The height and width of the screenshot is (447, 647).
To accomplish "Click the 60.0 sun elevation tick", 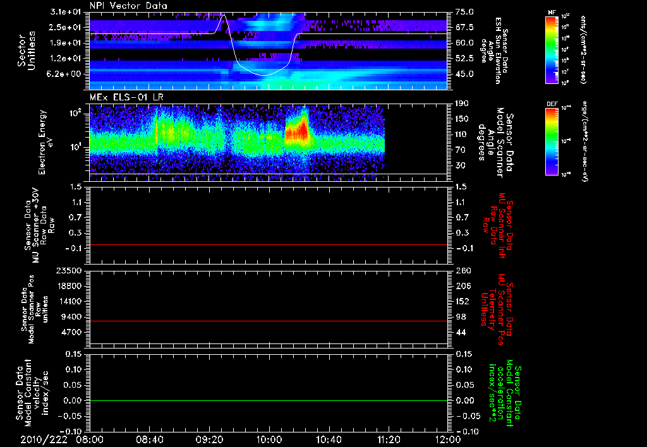I will tap(464, 43).
